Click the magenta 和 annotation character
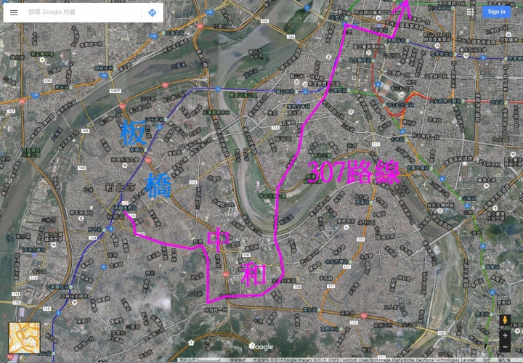This screenshot has width=523, height=363. pos(254,274)
